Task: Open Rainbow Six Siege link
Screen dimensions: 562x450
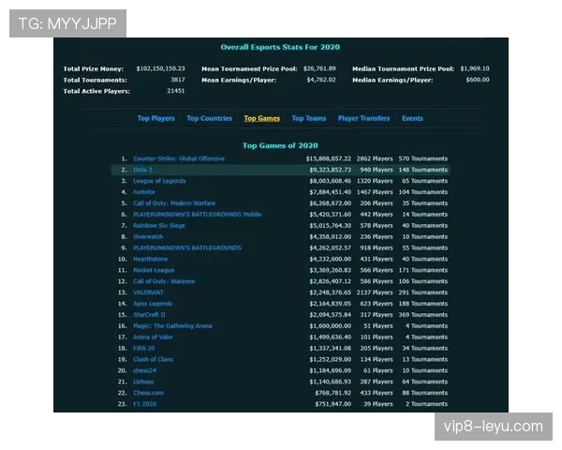Action: [159, 225]
